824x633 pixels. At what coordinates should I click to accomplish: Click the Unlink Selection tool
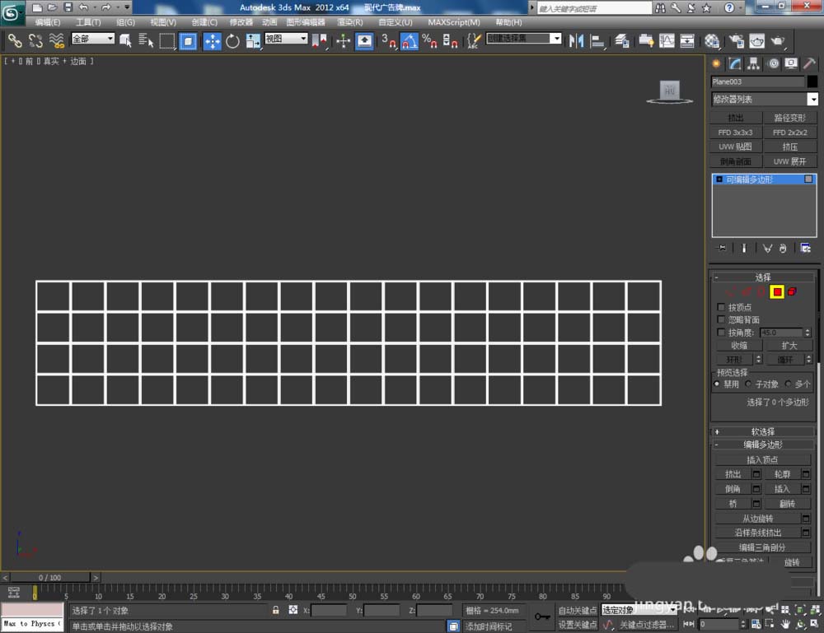tap(35, 40)
